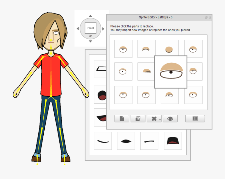225x179 pixels.
Task: Select the closed eyelid eye shape
Action: [x=146, y=48]
